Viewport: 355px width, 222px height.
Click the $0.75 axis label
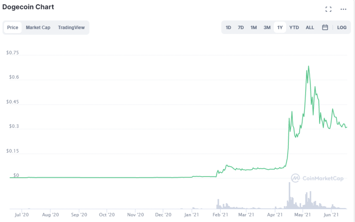click(x=12, y=53)
